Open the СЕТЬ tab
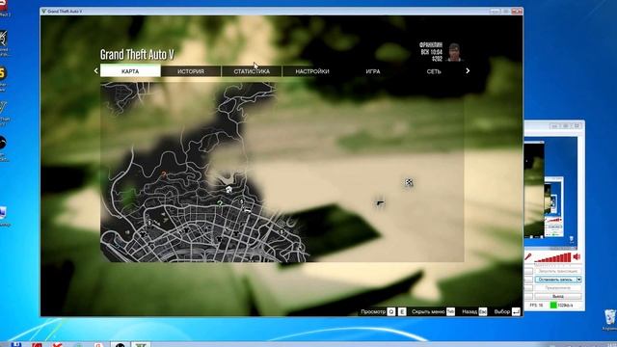Viewport: 617px width, 347px height. [434, 71]
